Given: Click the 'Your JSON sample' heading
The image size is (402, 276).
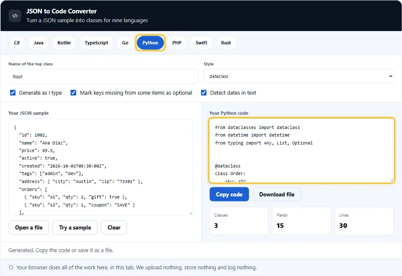Looking at the screenshot, I should coord(28,113).
